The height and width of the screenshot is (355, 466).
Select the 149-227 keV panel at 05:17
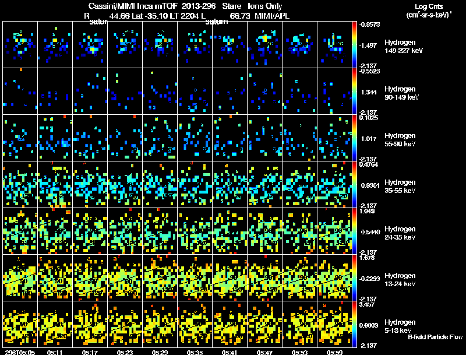coord(90,45)
